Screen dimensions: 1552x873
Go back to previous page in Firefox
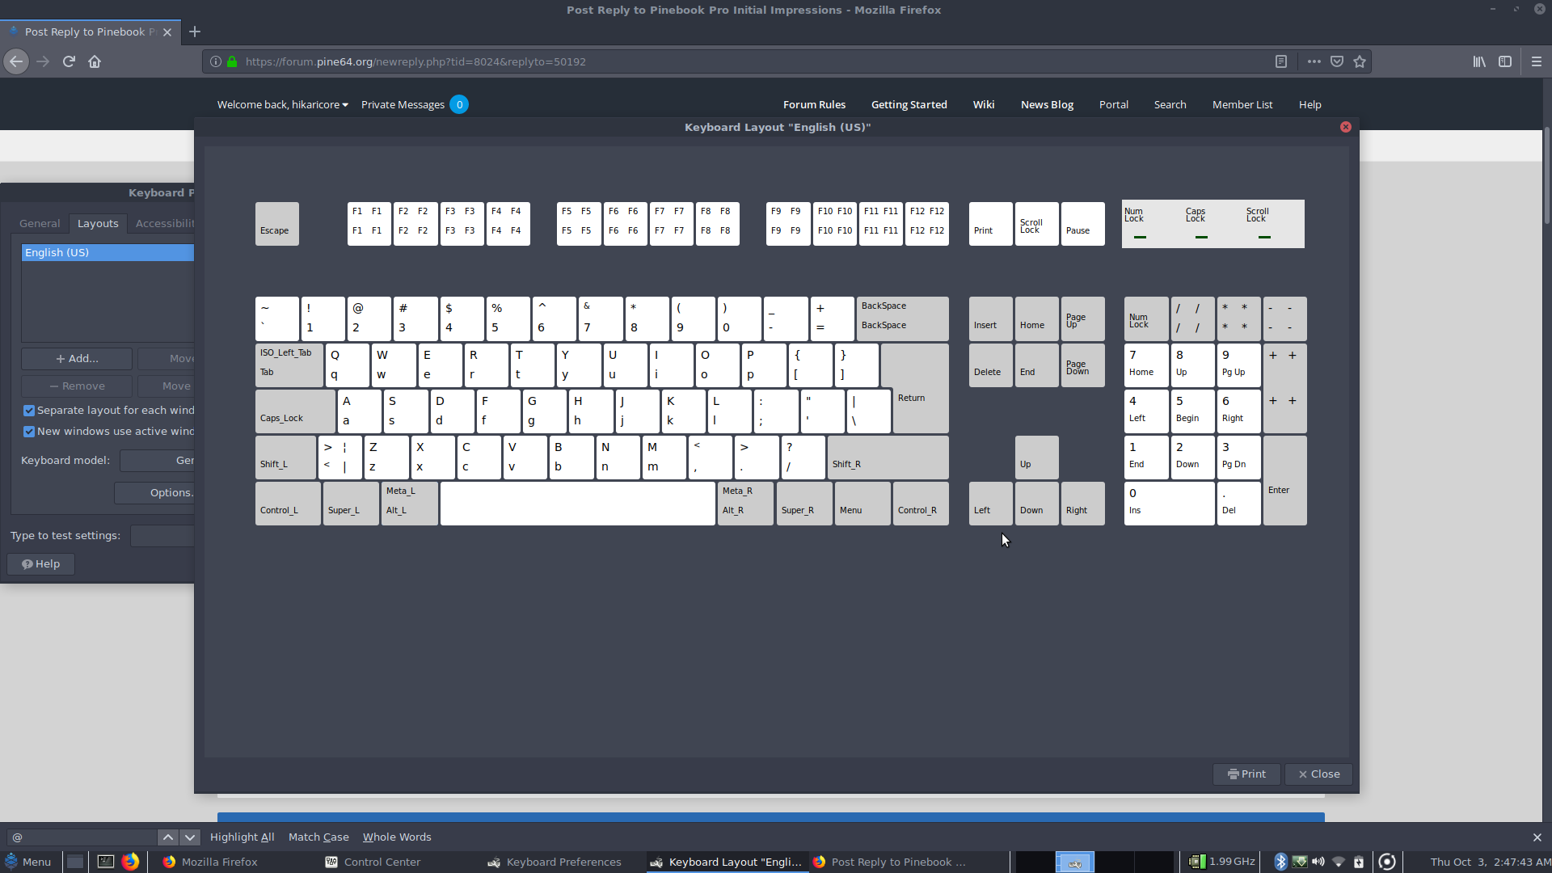pyautogui.click(x=16, y=61)
